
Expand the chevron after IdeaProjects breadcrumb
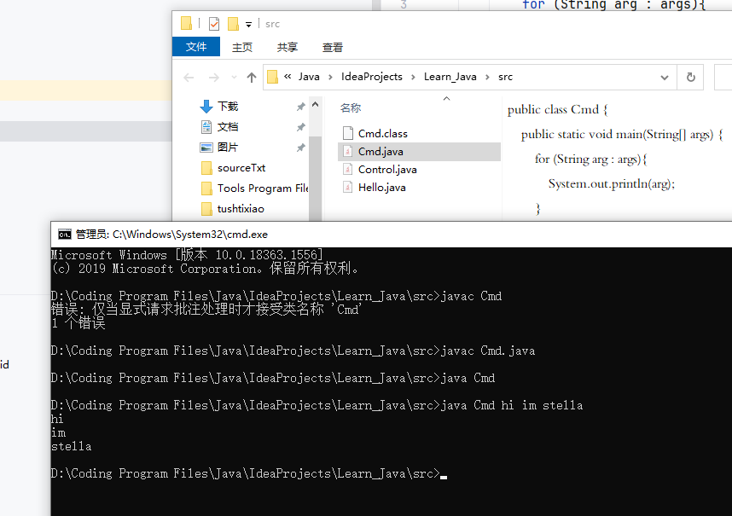point(413,78)
